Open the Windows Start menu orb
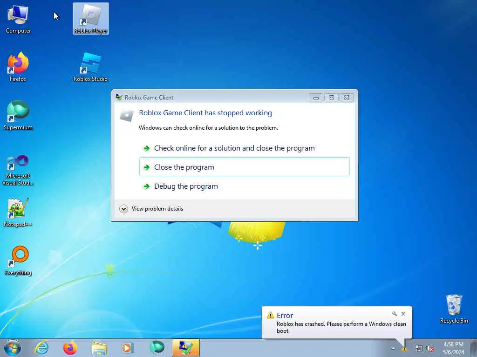This screenshot has height=357, width=477. 13,348
